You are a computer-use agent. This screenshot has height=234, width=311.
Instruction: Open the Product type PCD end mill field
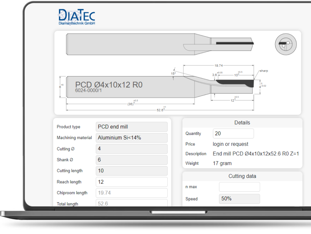131,127
